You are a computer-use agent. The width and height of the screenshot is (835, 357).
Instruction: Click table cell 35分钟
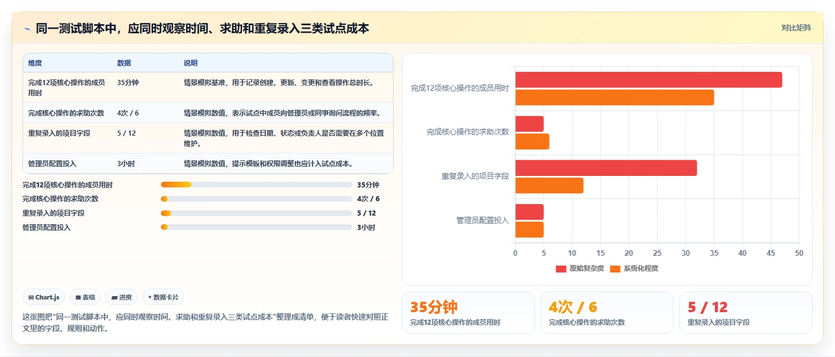pos(128,82)
